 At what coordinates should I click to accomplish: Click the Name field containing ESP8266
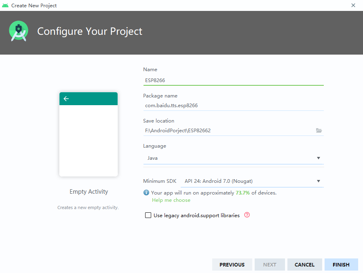click(233, 80)
